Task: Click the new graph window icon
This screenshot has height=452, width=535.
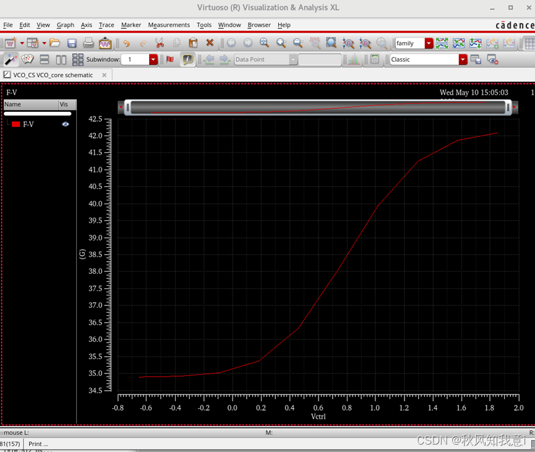Action: [11, 43]
